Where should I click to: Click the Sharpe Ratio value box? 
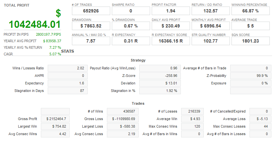tap(131, 11)
